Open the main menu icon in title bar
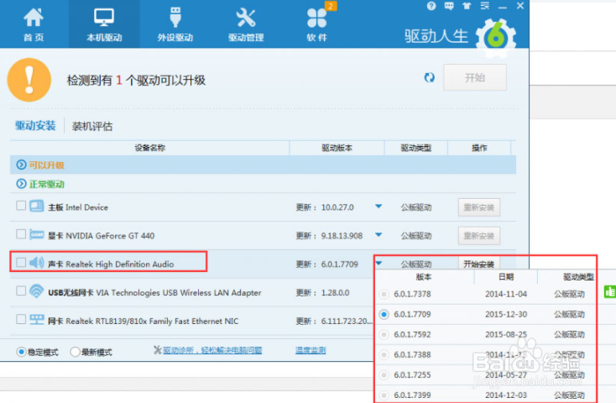616x403 pixels. coord(485,6)
